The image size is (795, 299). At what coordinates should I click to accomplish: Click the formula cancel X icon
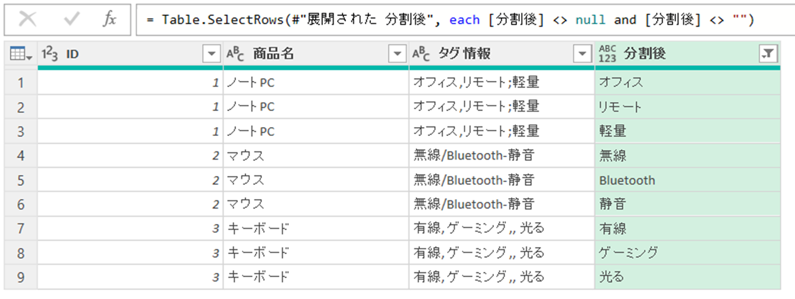tap(28, 19)
